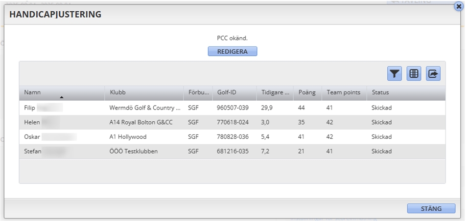The height and width of the screenshot is (221, 470).
Task: Click the REDIGERA button
Action: pos(232,51)
